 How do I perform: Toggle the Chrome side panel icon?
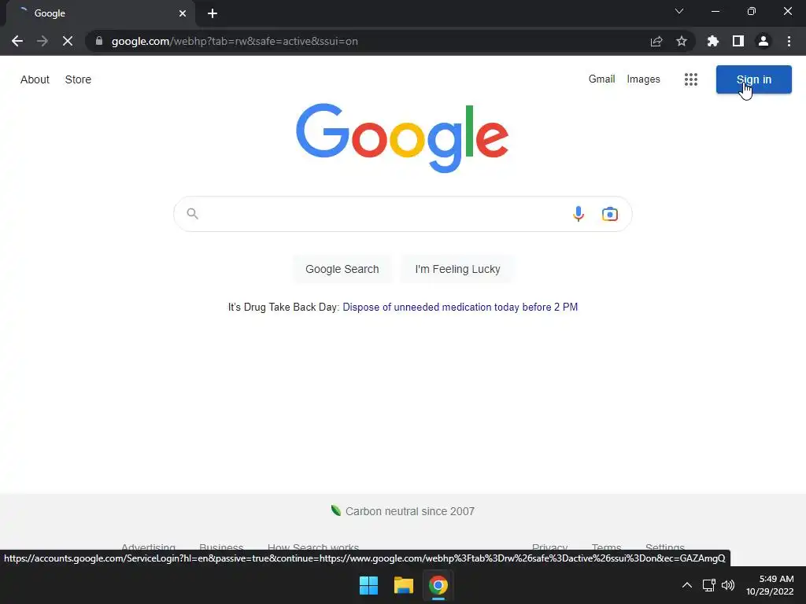point(738,41)
